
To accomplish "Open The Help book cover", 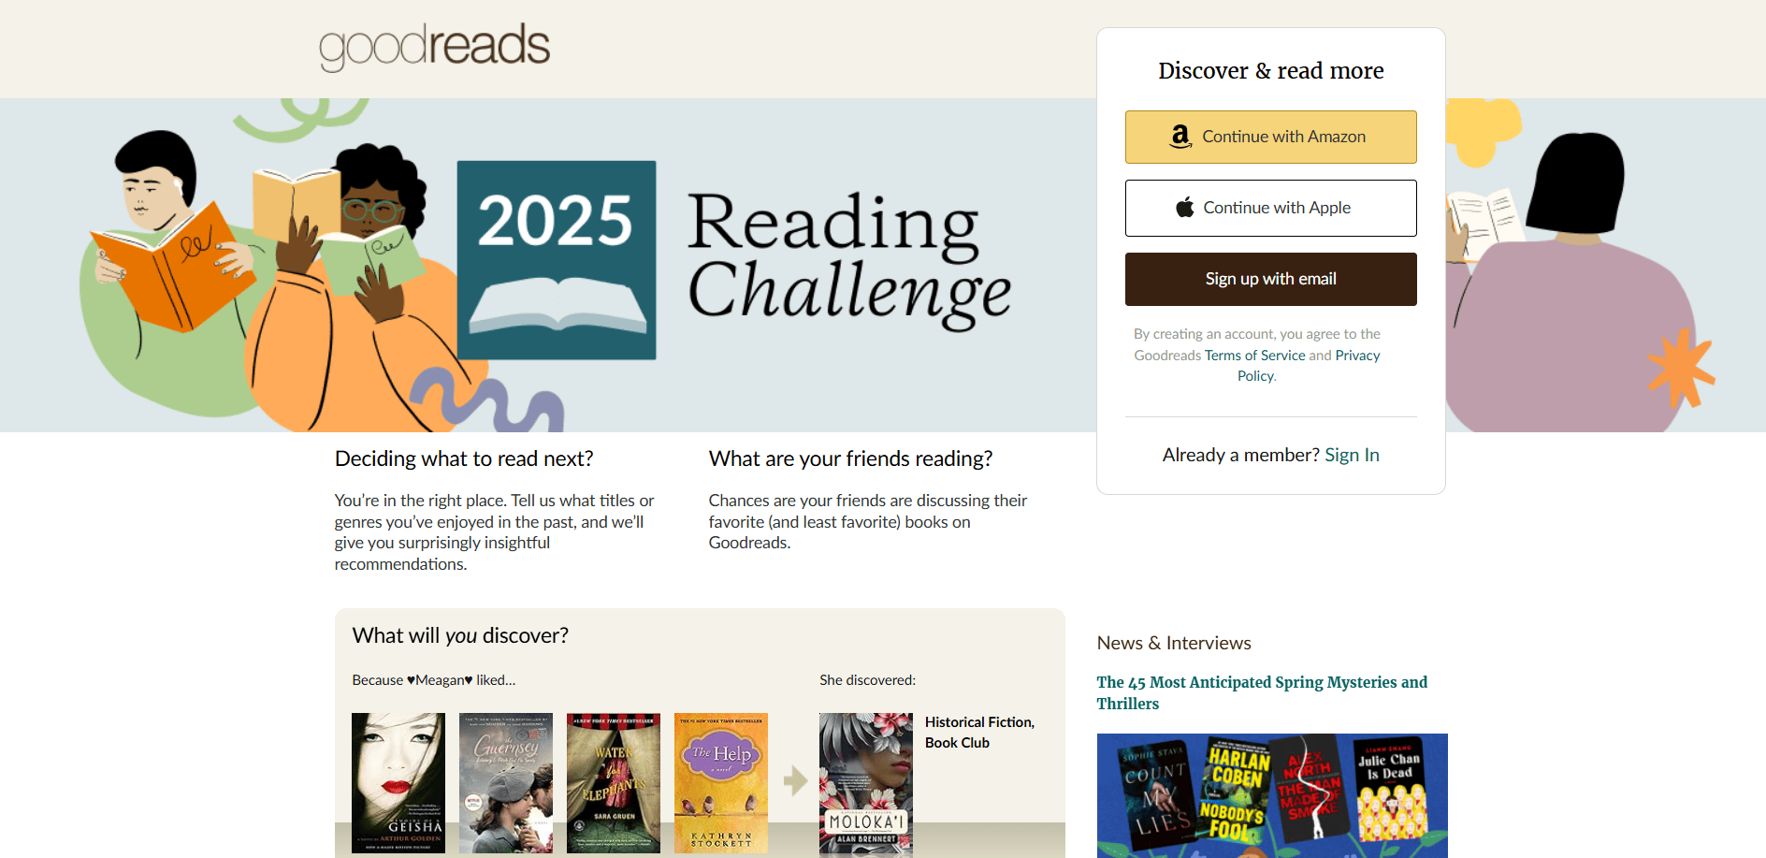I will pos(721,783).
